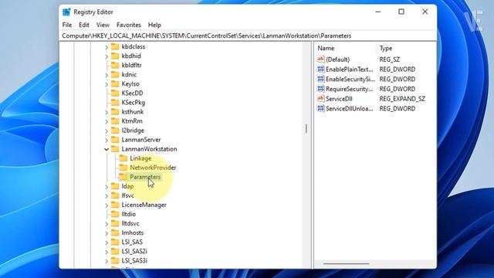Open the Help menu
The width and height of the screenshot is (494, 278).
tap(154, 25)
